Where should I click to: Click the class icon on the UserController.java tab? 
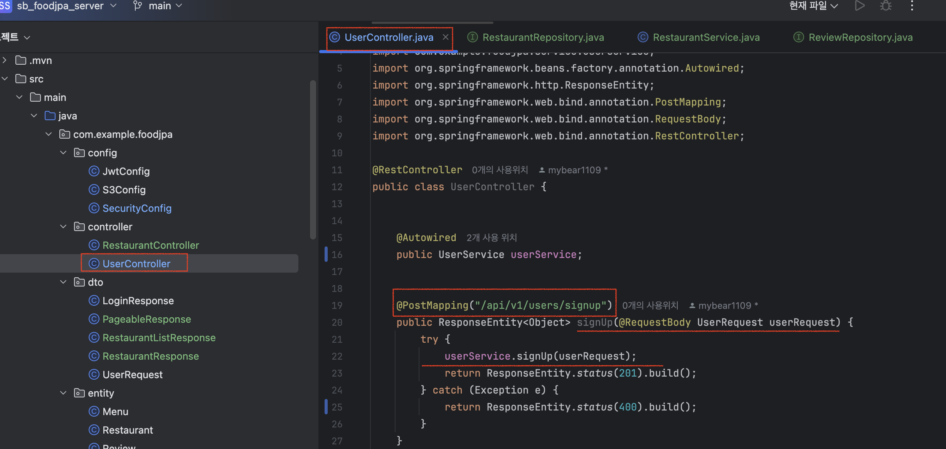pos(334,37)
